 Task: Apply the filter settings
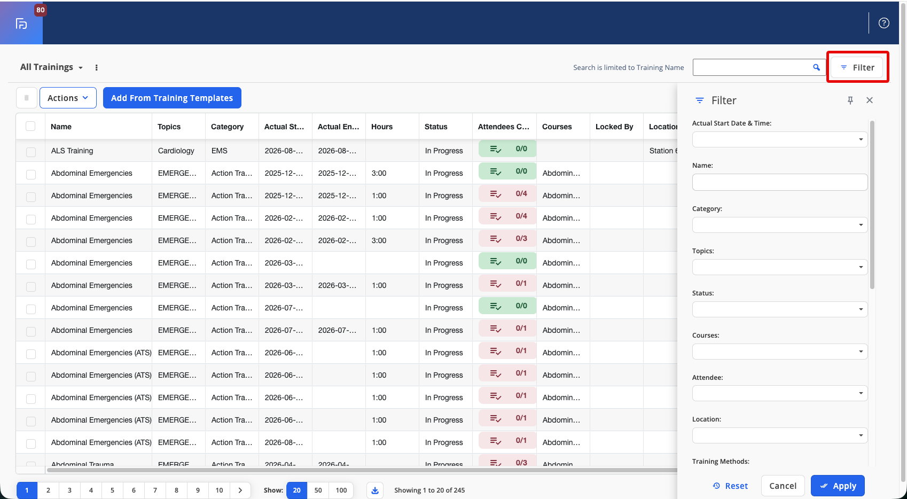coord(838,486)
